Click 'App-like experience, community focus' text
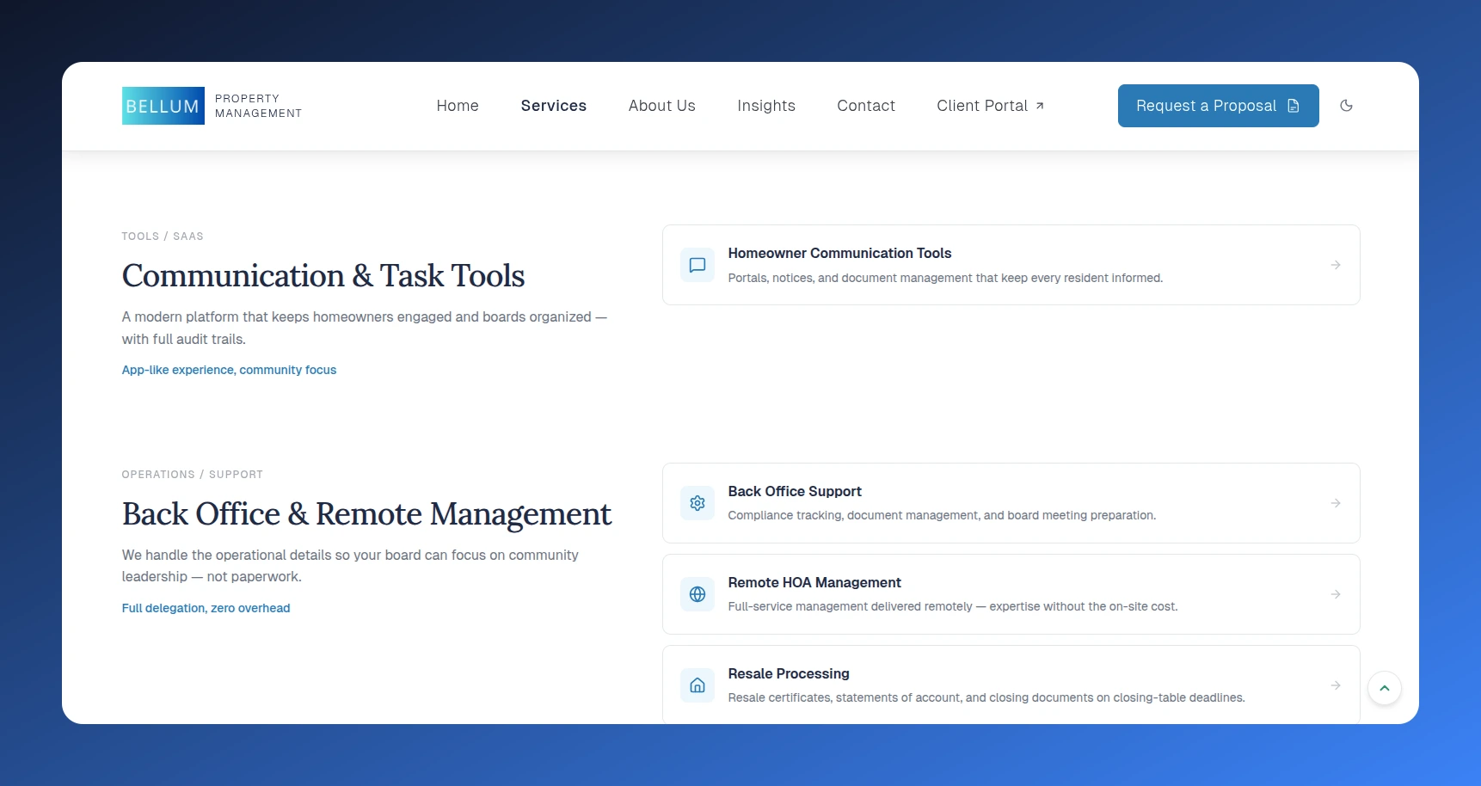Viewport: 1481px width, 786px height. click(x=229, y=370)
